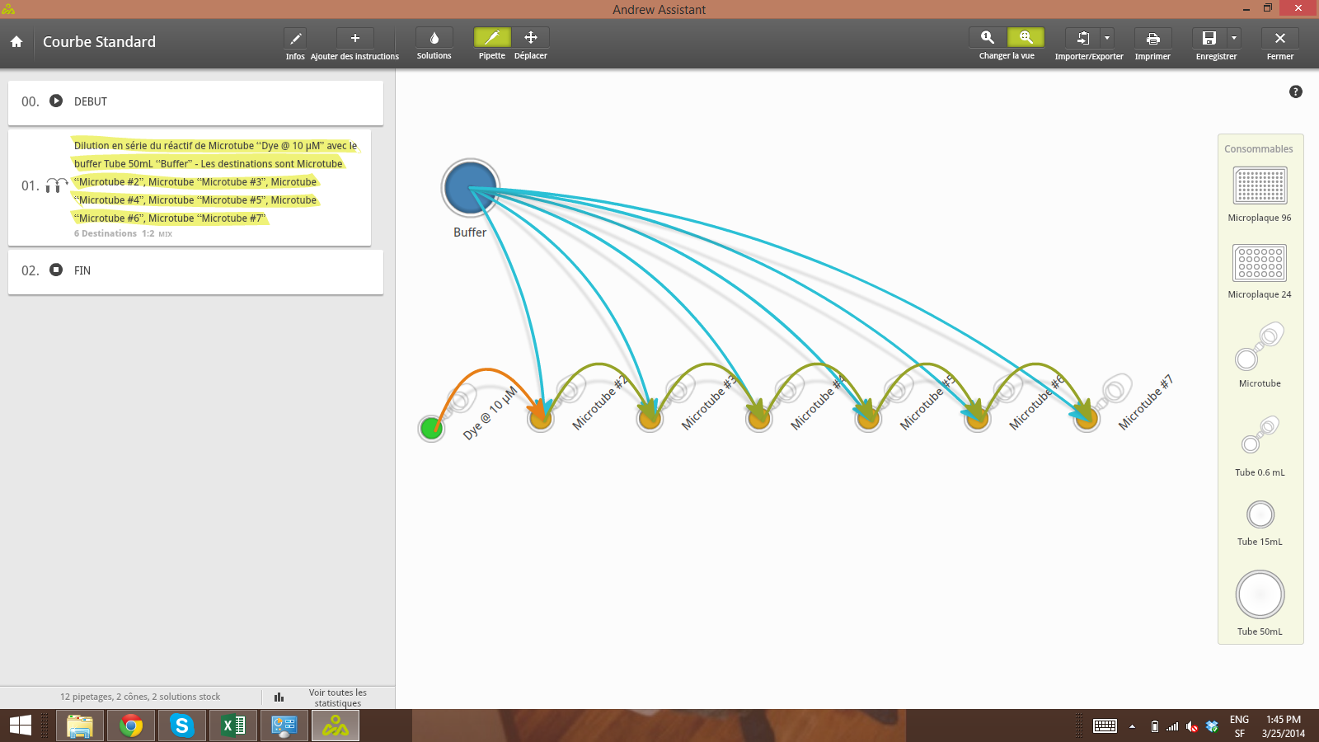Click the network signal tray icon
The image size is (1319, 742).
click(x=1172, y=726)
